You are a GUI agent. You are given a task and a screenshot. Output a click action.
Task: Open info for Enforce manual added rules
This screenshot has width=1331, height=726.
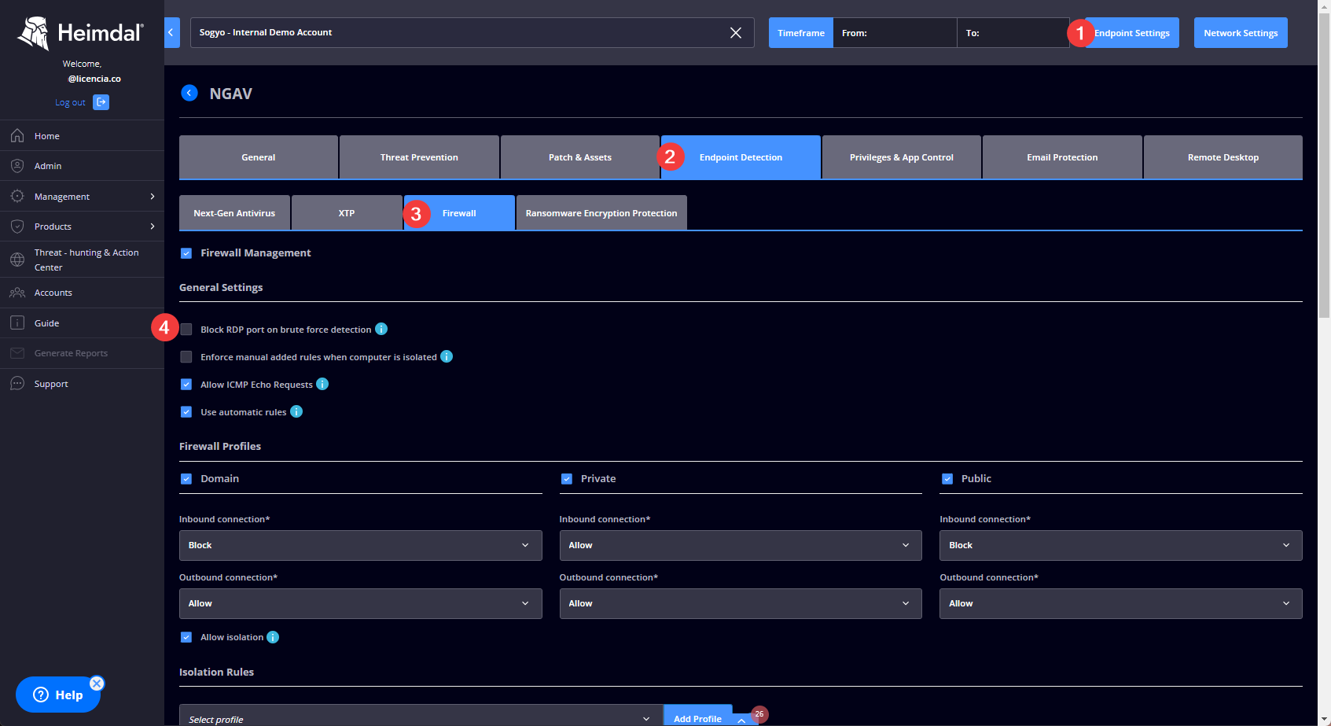click(x=447, y=356)
